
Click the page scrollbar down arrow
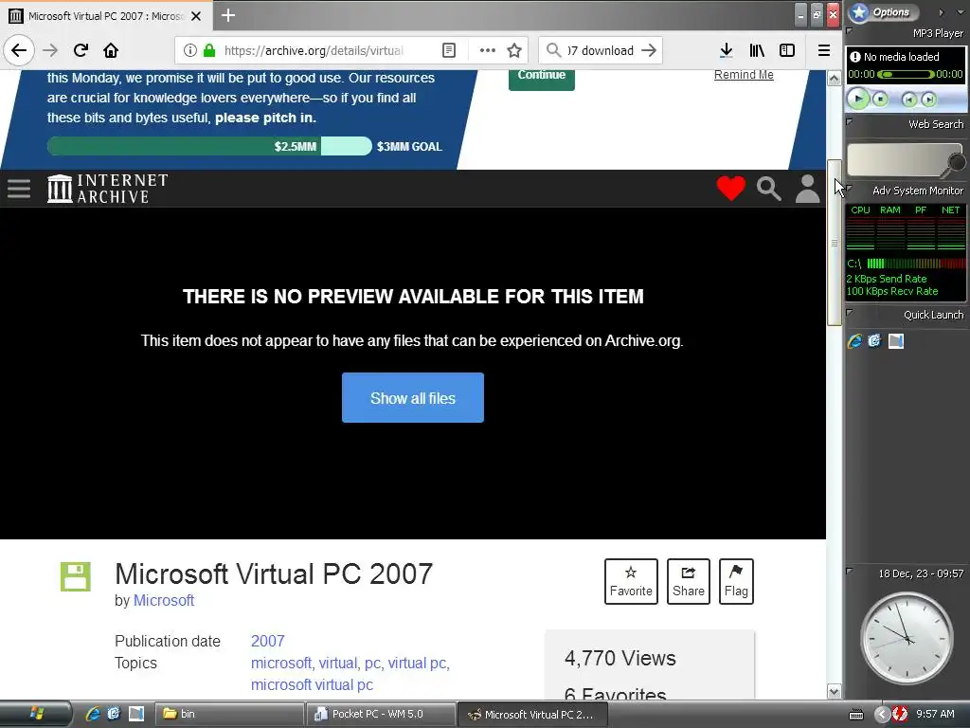pos(834,691)
